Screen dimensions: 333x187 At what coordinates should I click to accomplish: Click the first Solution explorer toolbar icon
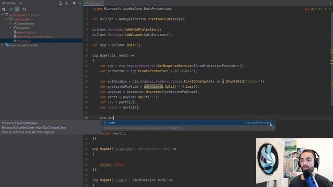(4, 9)
